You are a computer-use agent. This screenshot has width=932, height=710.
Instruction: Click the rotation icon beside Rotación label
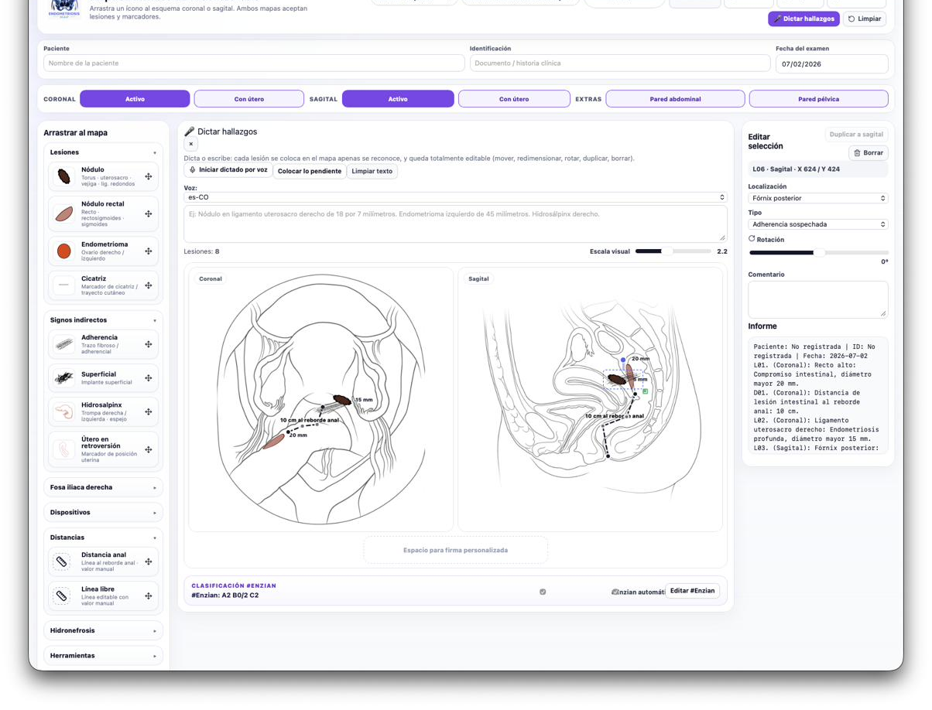(752, 239)
